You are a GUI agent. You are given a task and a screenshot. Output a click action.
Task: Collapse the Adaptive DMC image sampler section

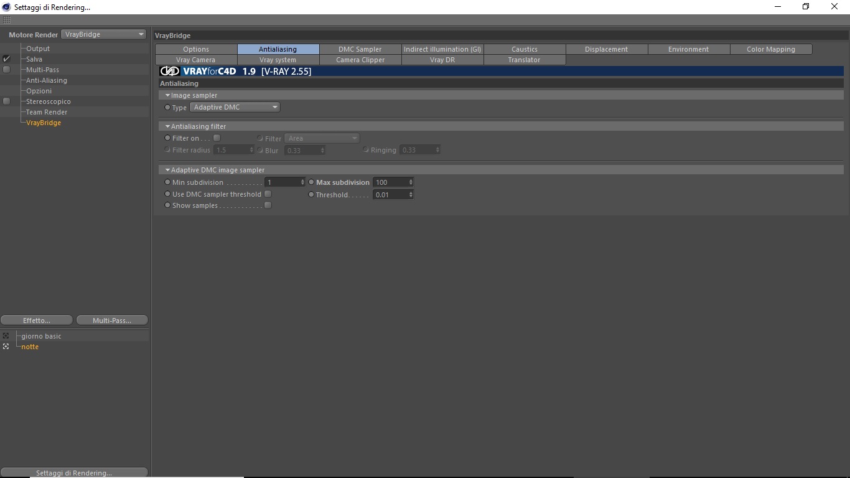(x=167, y=170)
